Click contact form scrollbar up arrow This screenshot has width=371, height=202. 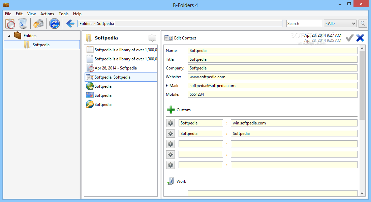tap(362, 48)
